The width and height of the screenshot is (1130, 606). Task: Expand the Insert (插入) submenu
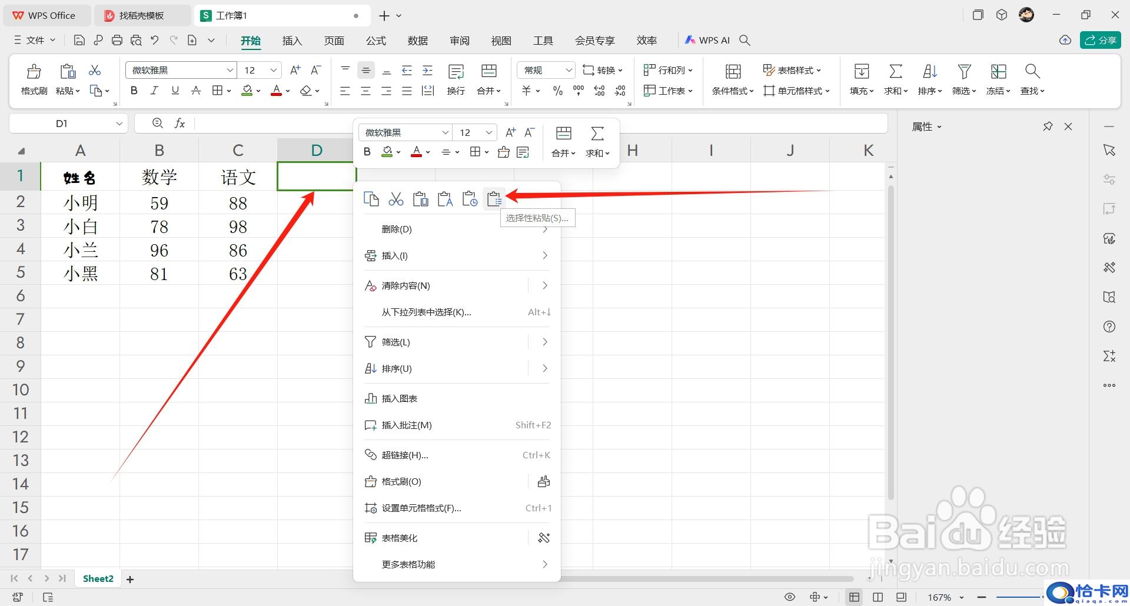[545, 255]
